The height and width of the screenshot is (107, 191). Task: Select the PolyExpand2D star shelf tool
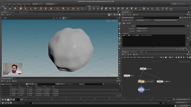[51, 9]
